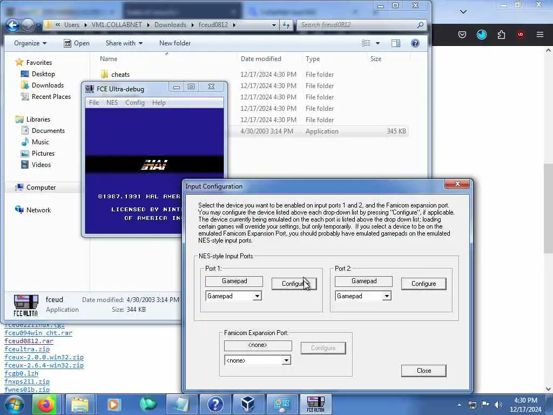Click the Search fceud0812 field

tap(356, 25)
